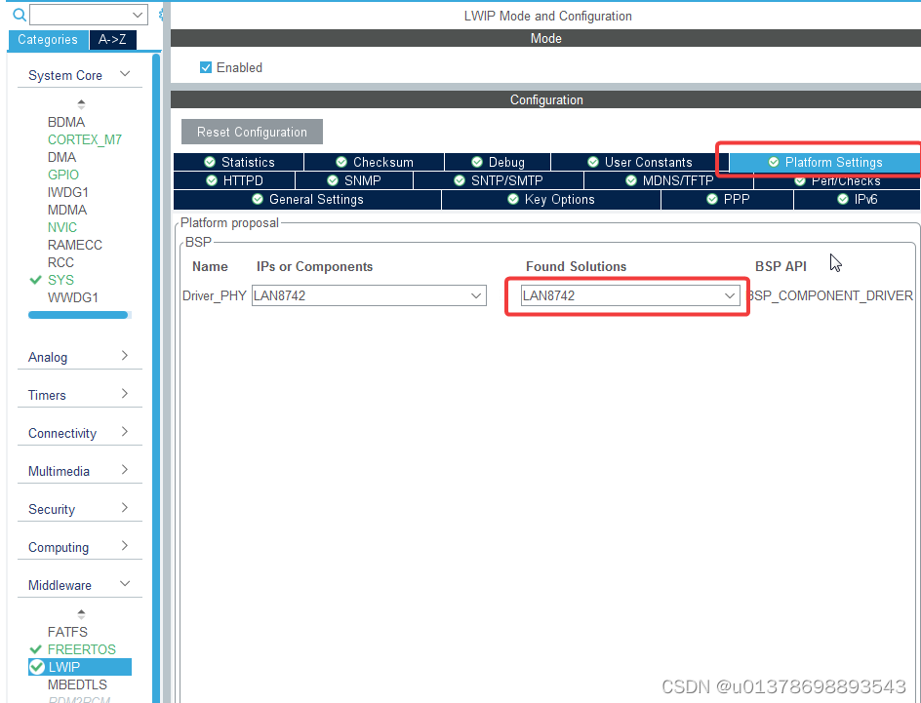Select MDMA peripheral
Viewport: 921px width, 703px height.
point(67,210)
